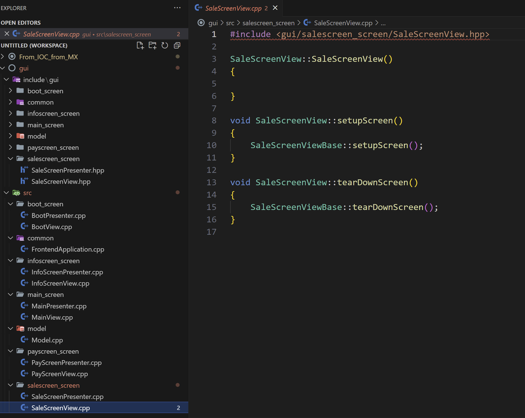The image size is (525, 418).
Task: Click the C++ icon beside BootPresenter.cpp
Action: tap(24, 216)
